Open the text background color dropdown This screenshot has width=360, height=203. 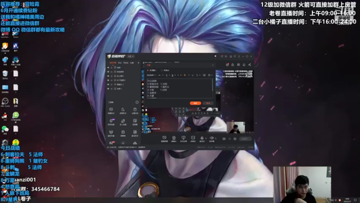(175, 75)
